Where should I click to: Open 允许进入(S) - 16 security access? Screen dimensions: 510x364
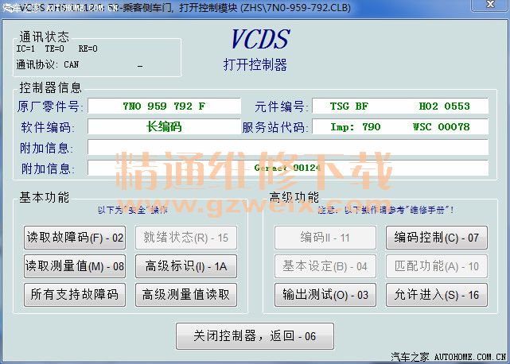[437, 295]
